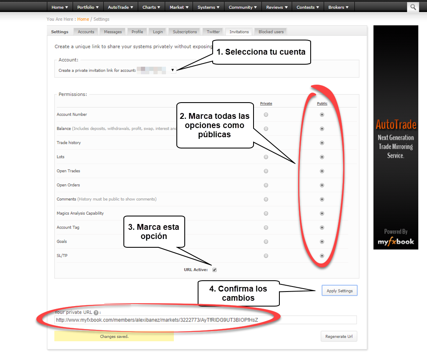The height and width of the screenshot is (357, 427).
Task: Select the Invitations tab
Action: 239,32
